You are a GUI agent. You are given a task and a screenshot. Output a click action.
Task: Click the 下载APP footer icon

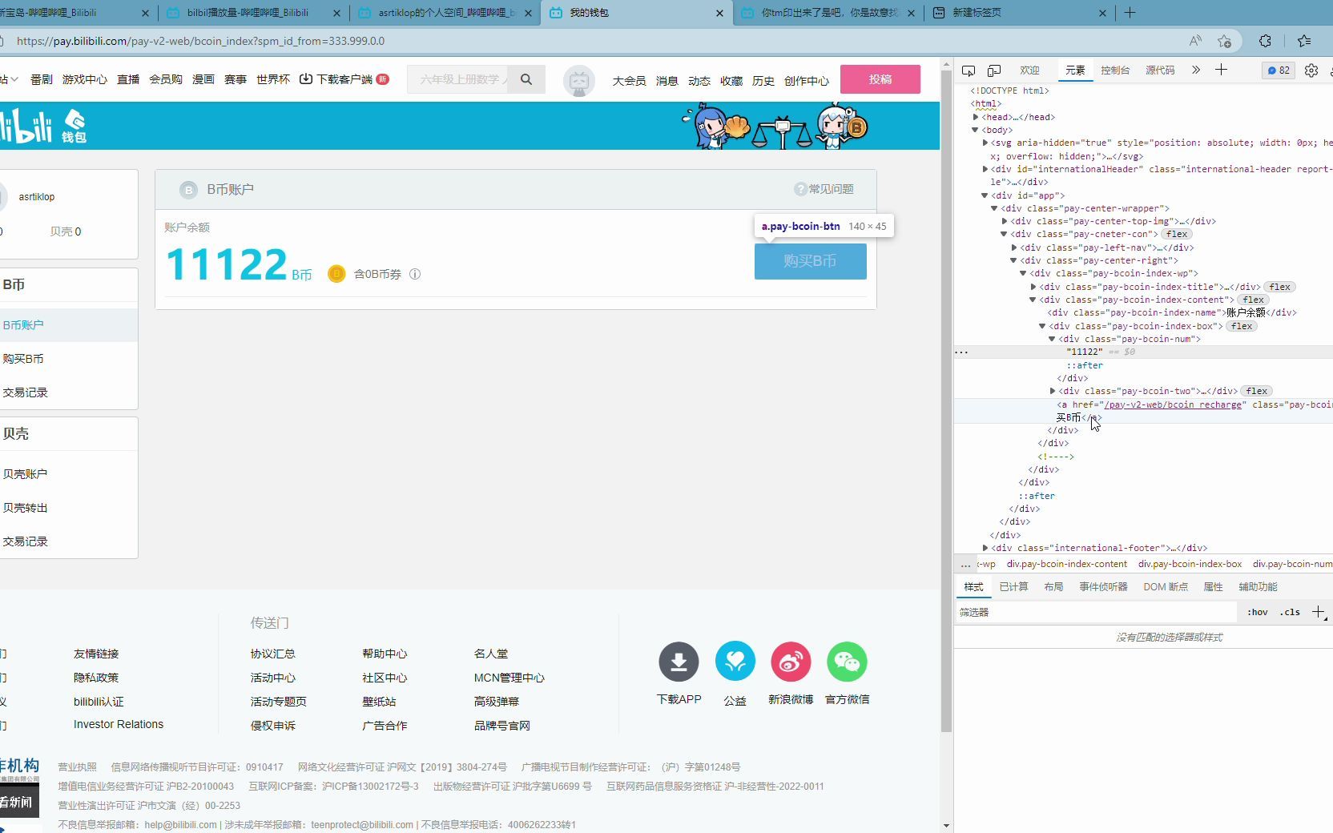tap(679, 662)
